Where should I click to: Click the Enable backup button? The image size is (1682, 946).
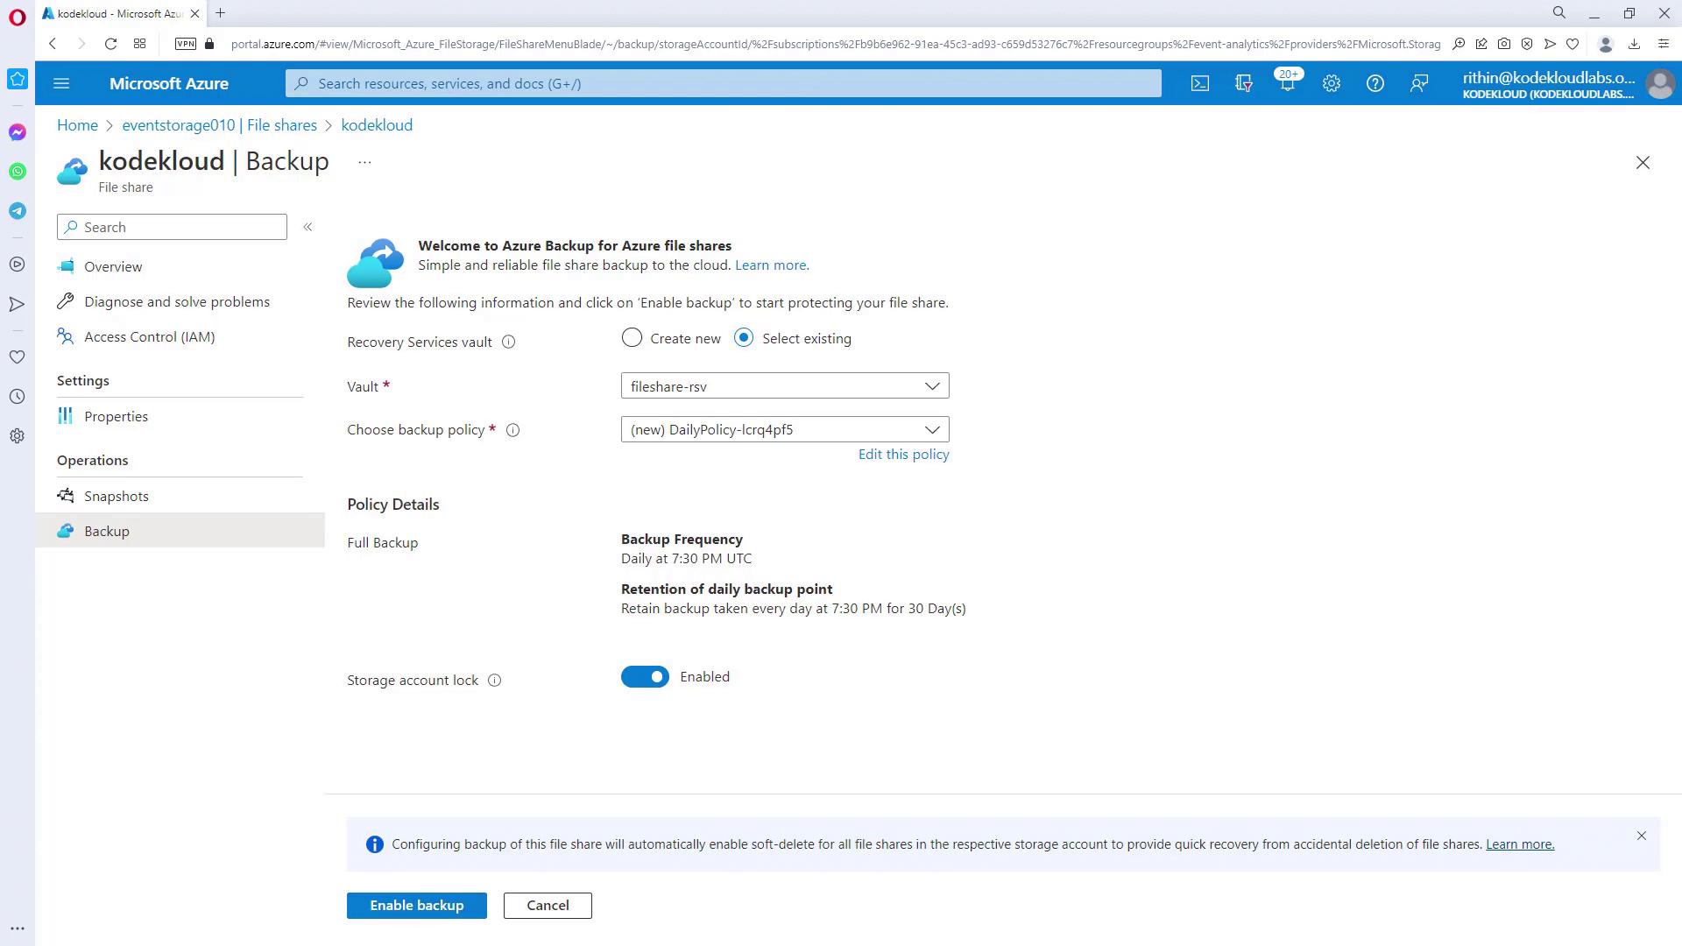point(416,905)
